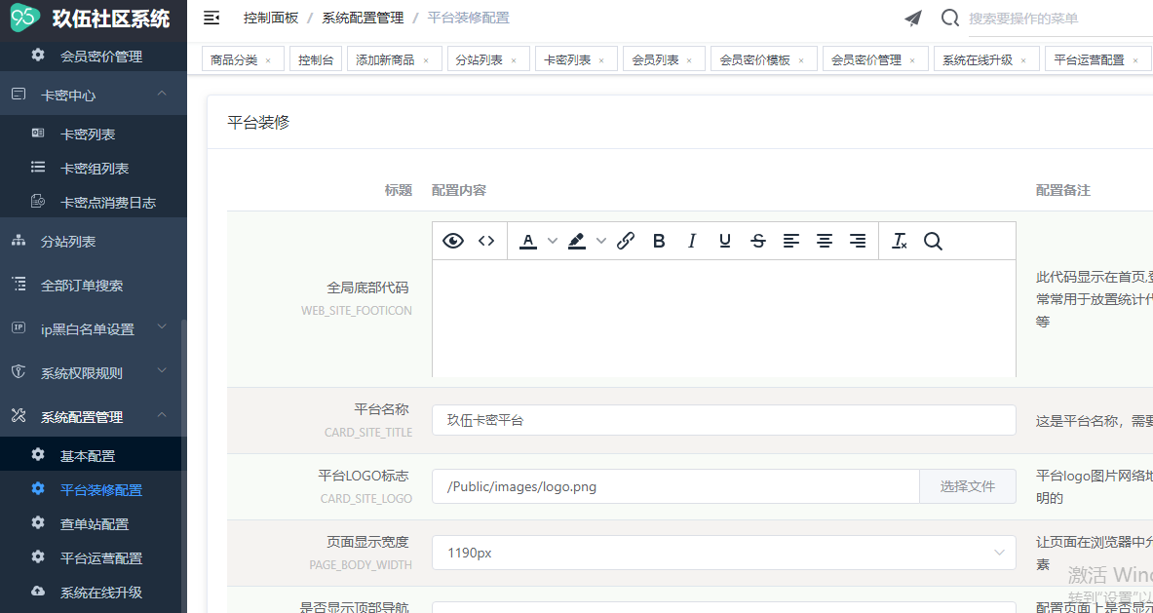The width and height of the screenshot is (1153, 613).
Task: Apply highlight background color marker
Action: (577, 241)
